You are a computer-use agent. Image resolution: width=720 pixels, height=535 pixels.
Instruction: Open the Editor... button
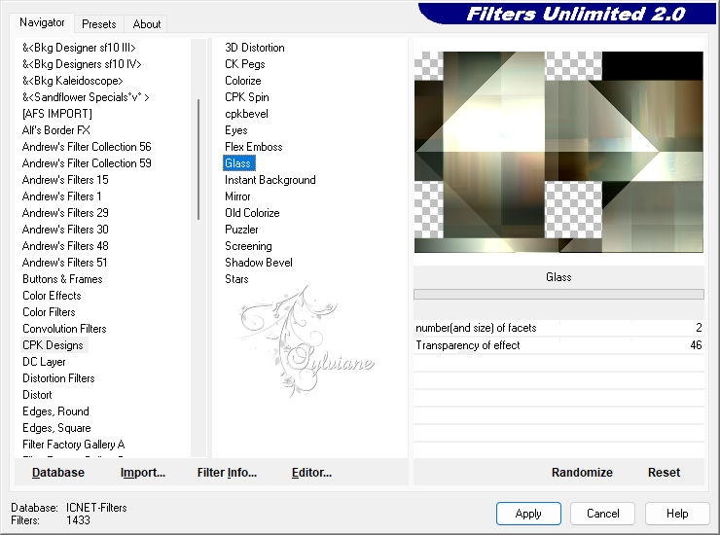click(x=311, y=472)
